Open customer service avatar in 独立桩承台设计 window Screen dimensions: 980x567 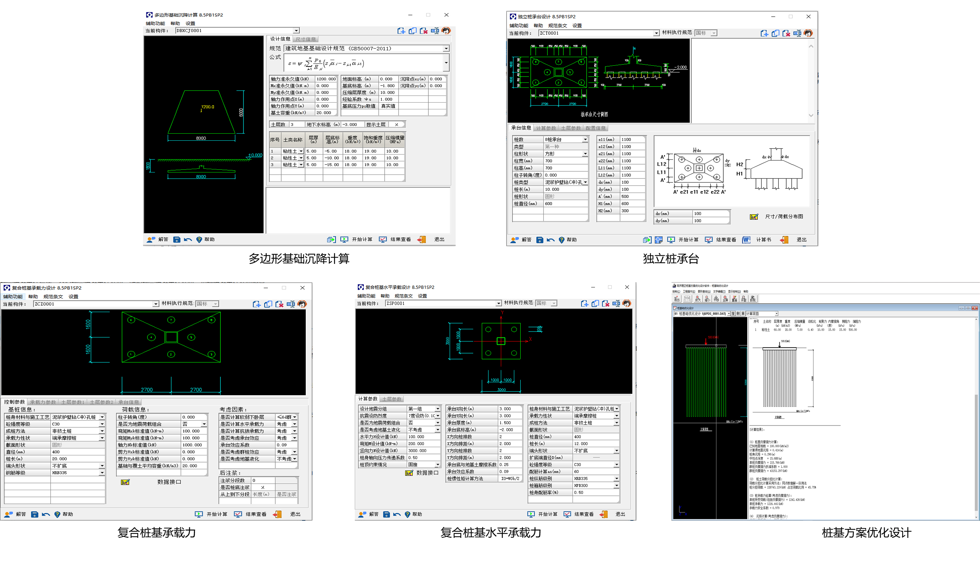(808, 34)
